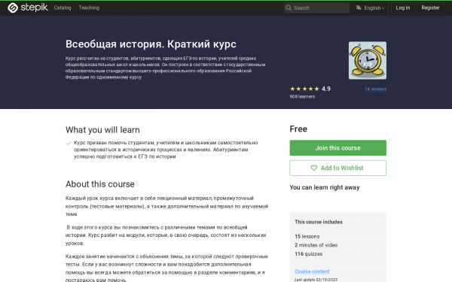
Task: Click the magnifier search icon
Action: [289, 8]
